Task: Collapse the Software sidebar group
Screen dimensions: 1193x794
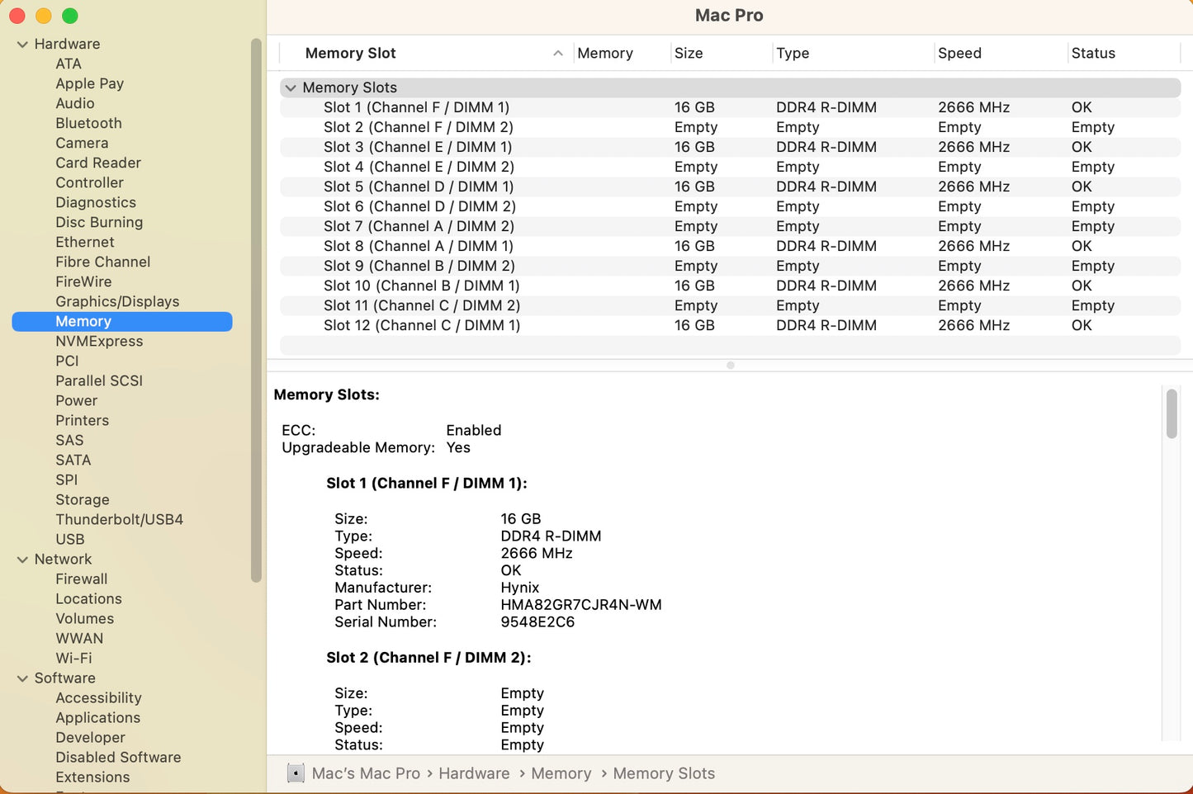Action: point(22,678)
